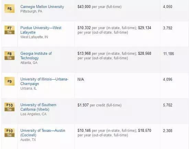Open Carnegie Mellon University link
The height and width of the screenshot is (149, 189).
tap(42, 7)
